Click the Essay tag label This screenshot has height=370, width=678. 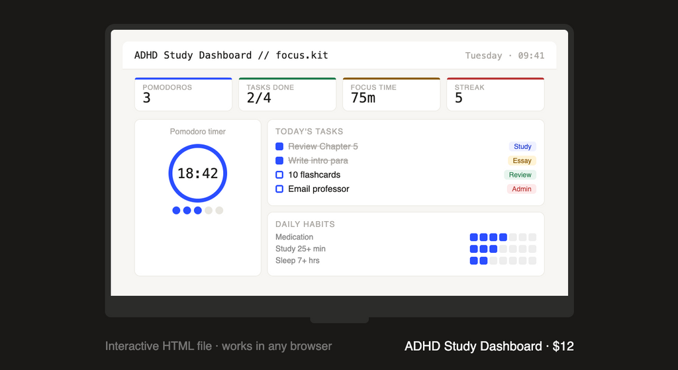click(522, 161)
